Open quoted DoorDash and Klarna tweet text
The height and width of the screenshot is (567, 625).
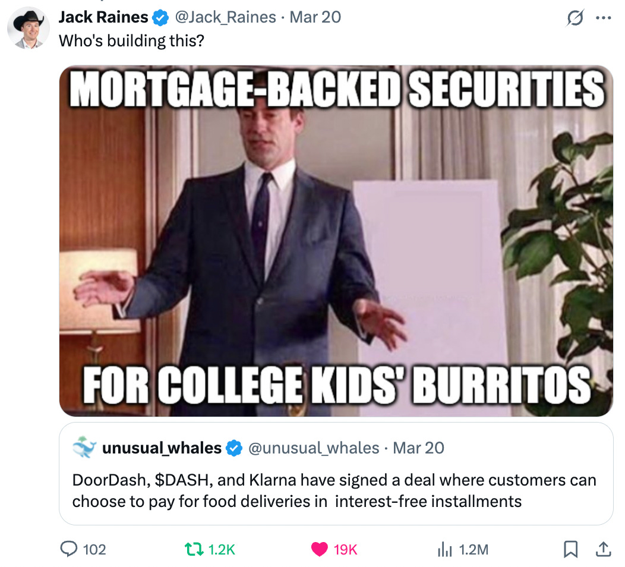tap(334, 490)
